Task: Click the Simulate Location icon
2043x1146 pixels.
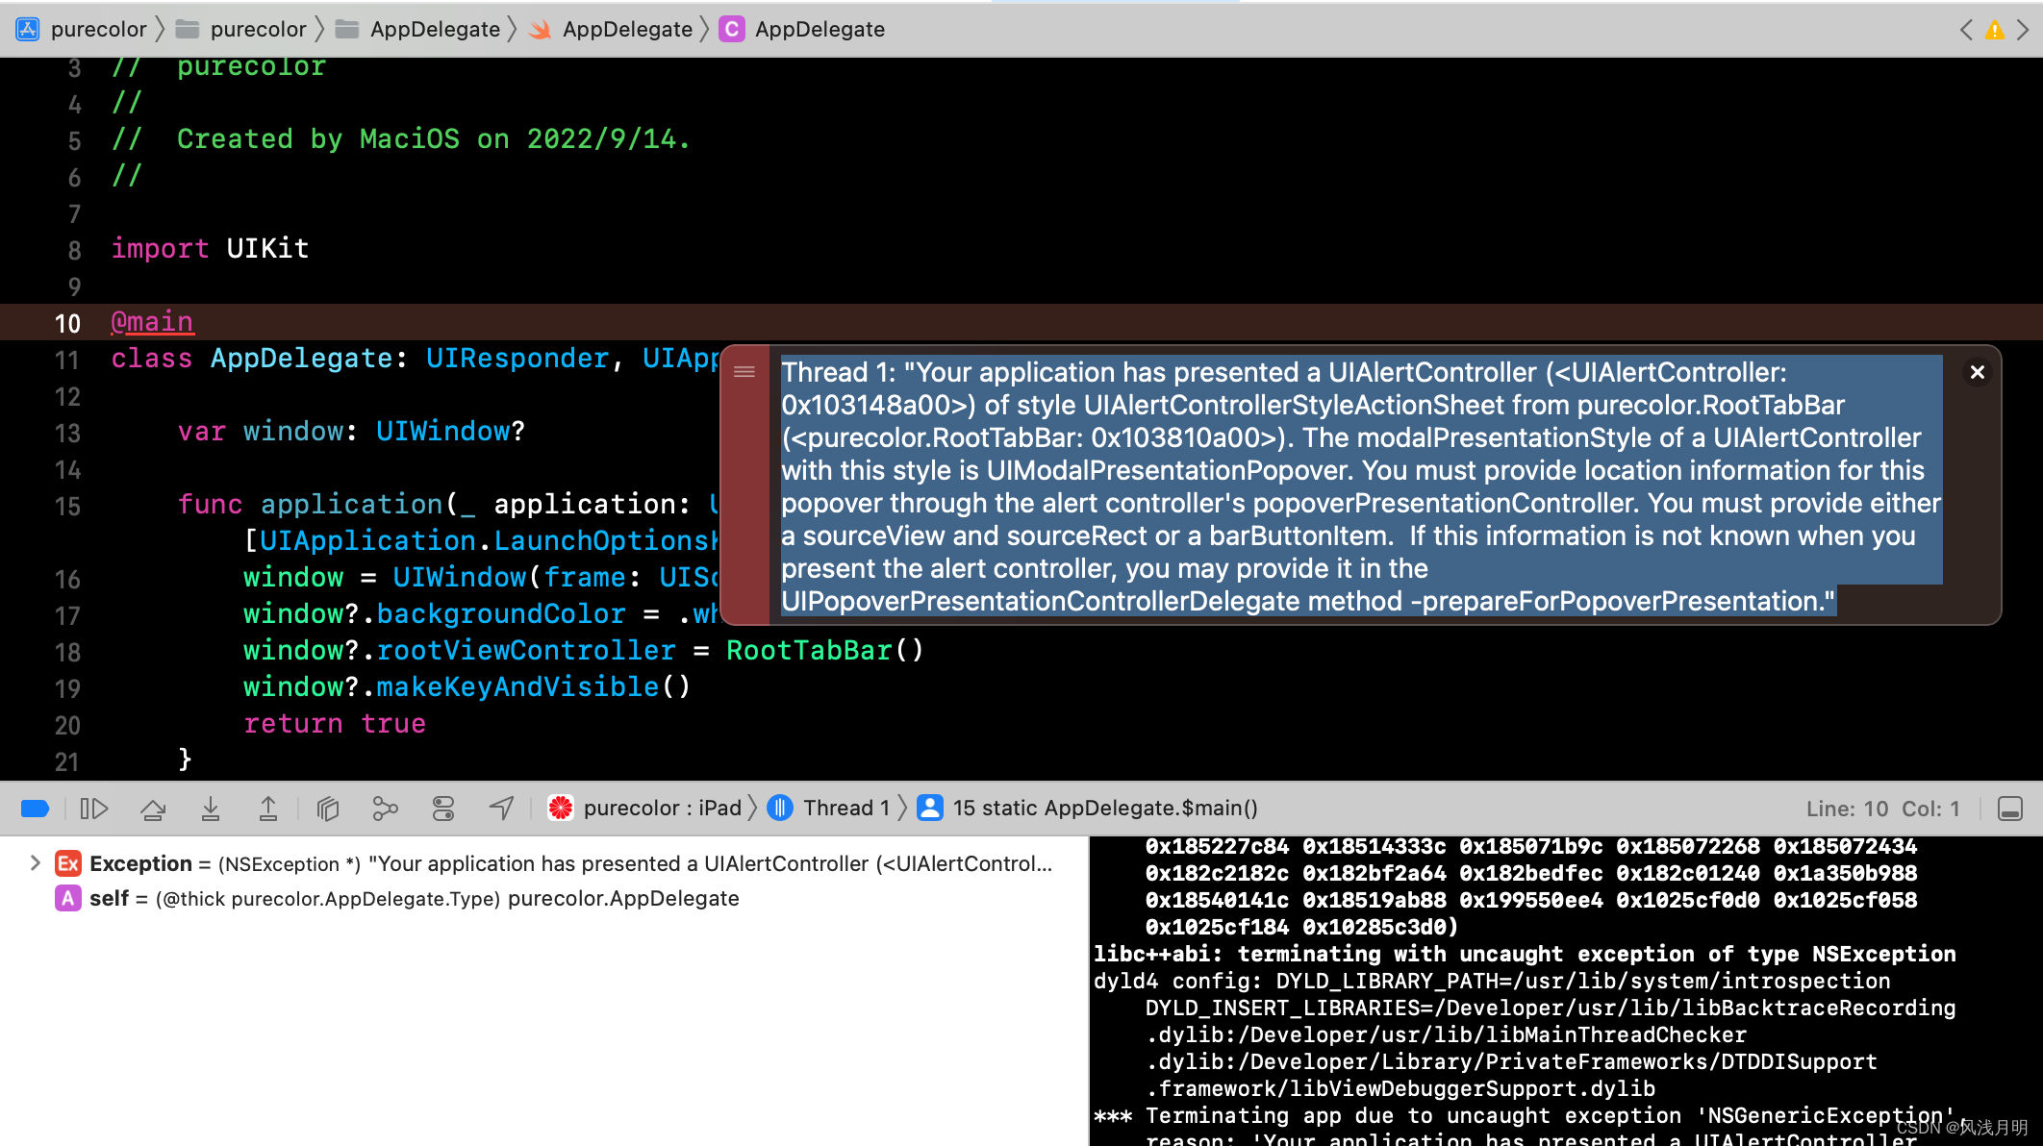Action: pyautogui.click(x=500, y=809)
